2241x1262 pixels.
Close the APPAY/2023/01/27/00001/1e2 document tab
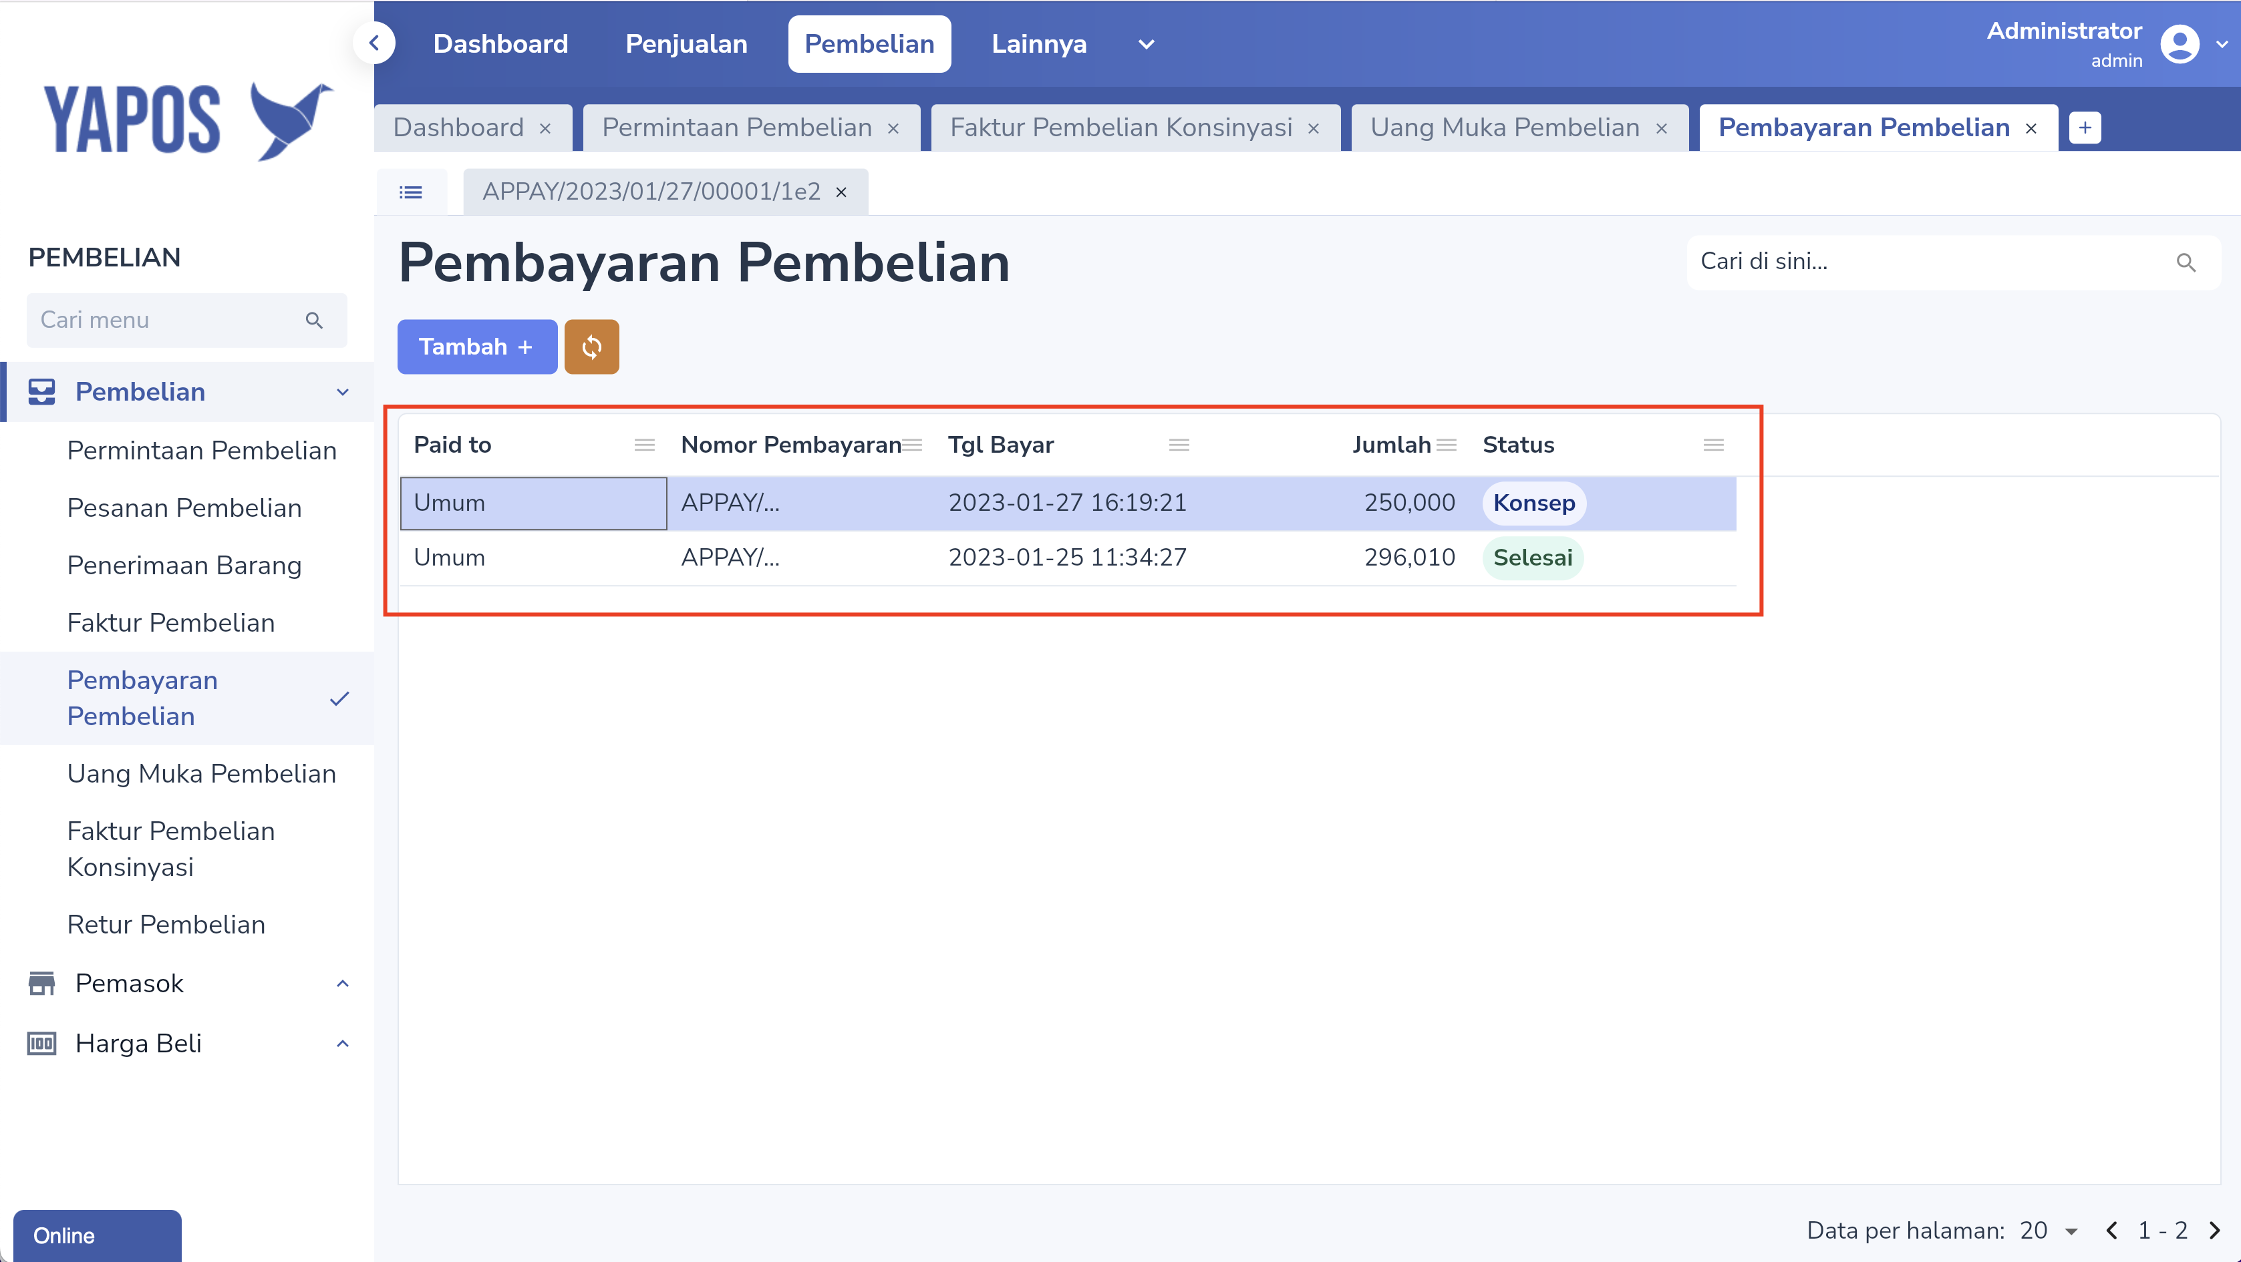pyautogui.click(x=841, y=192)
